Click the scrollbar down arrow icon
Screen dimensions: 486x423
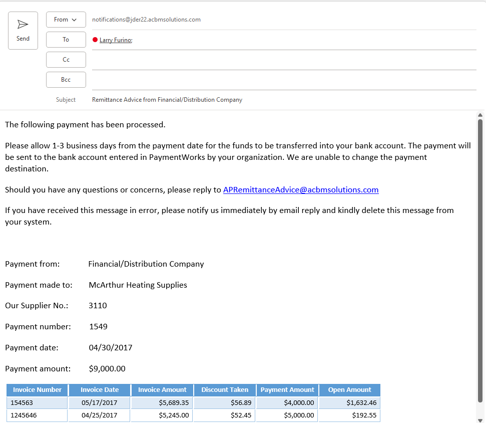pos(480,419)
